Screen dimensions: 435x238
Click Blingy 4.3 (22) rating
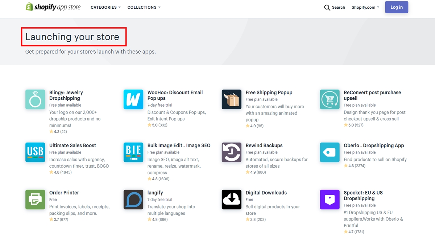click(58, 132)
